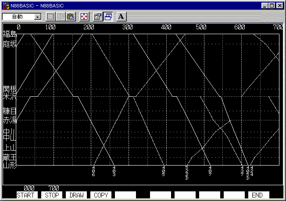
Task: Click the Font 'A' toolbar icon
Action: (x=122, y=17)
